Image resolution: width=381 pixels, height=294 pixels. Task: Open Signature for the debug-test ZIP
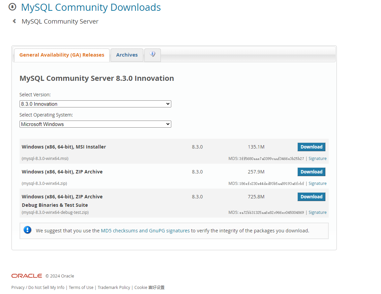click(x=317, y=212)
